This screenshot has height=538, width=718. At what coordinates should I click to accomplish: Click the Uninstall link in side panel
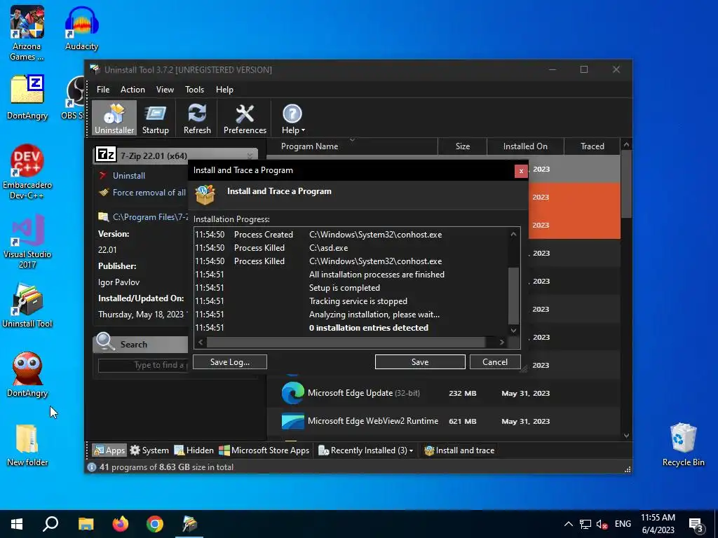(x=129, y=176)
